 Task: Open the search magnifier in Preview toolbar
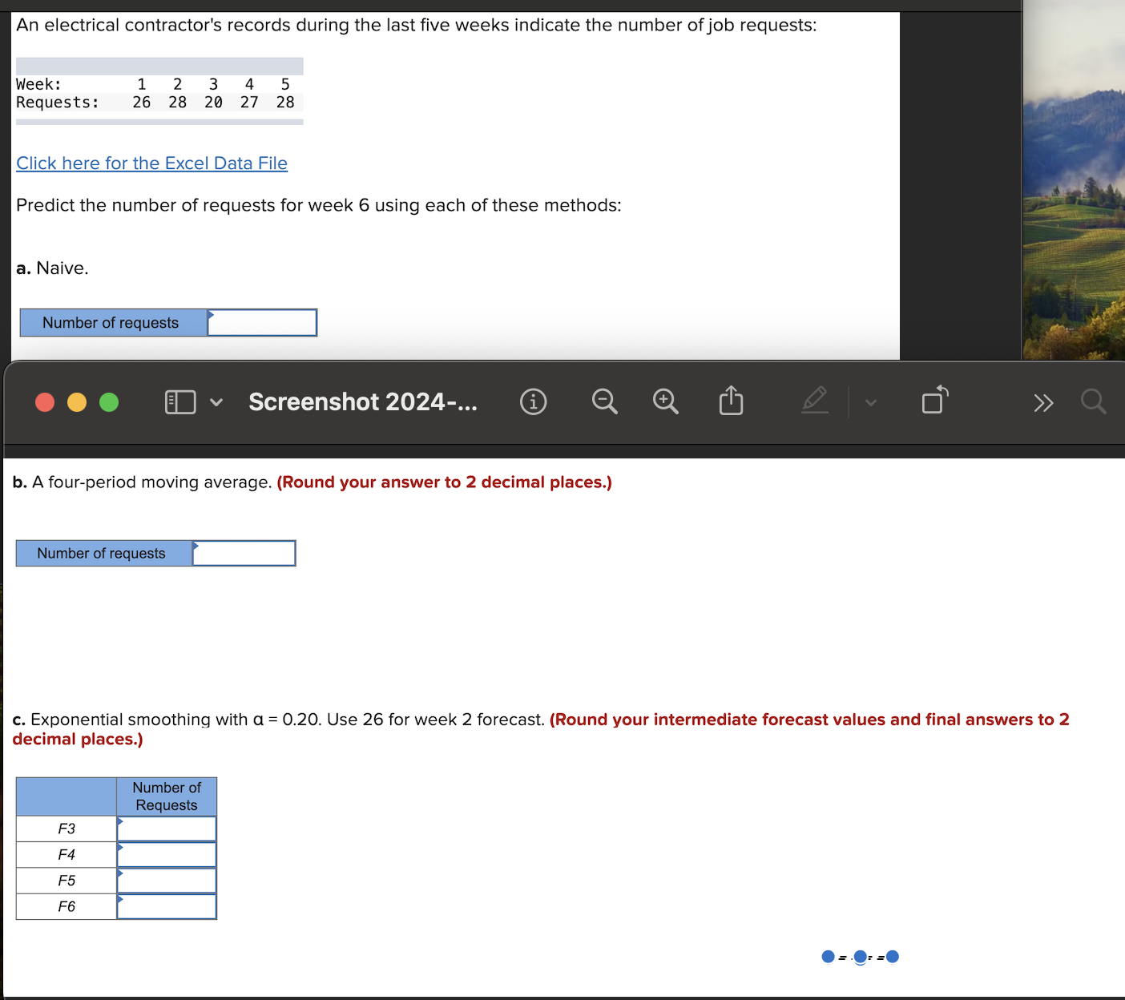[x=1094, y=401]
